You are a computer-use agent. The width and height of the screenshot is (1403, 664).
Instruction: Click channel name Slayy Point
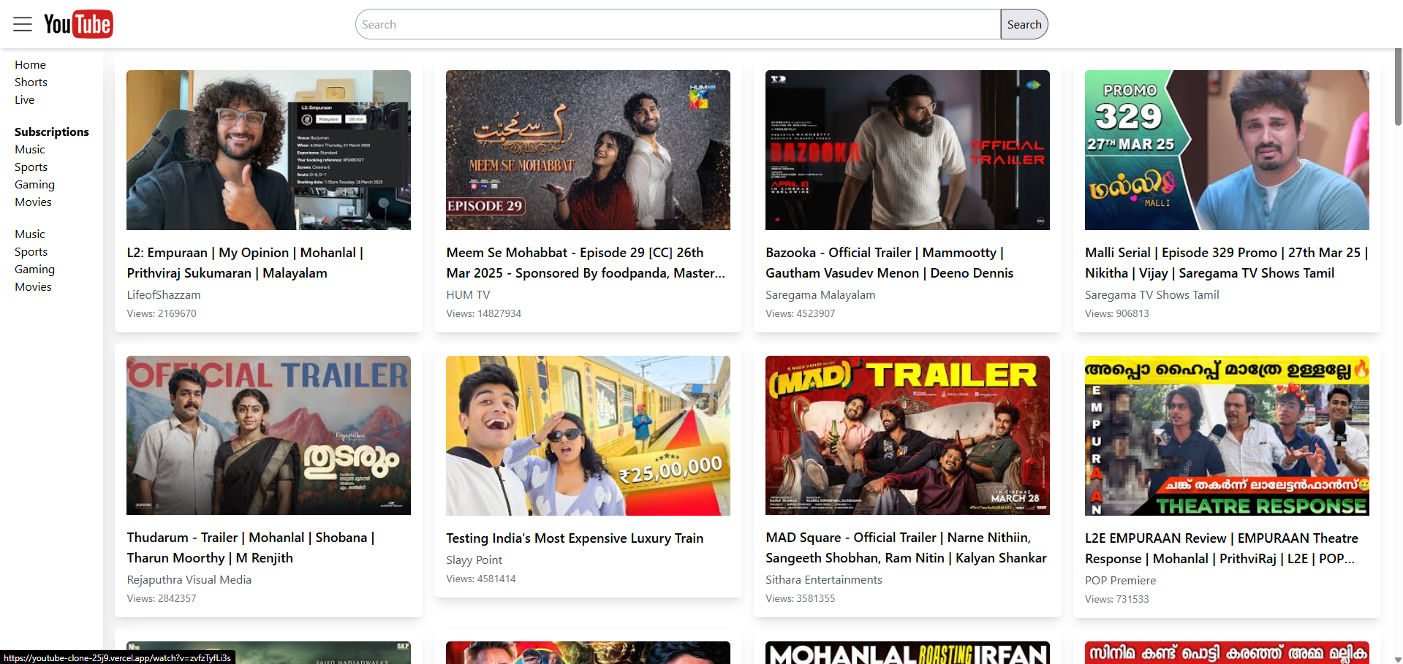(x=474, y=560)
